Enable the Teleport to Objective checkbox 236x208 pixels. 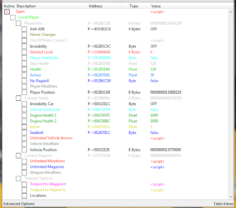pos(24,190)
